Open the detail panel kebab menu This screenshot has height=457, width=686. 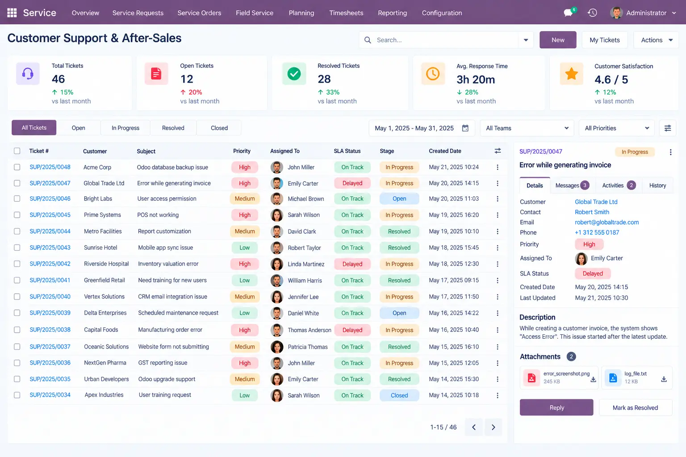[670, 152]
